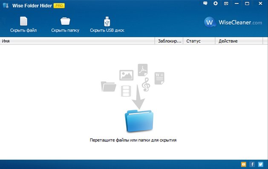Click the Заблокир... column header

click(169, 41)
